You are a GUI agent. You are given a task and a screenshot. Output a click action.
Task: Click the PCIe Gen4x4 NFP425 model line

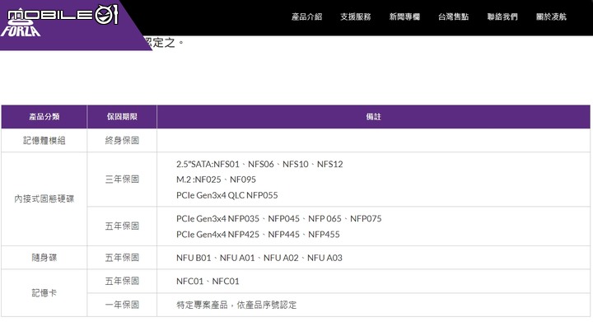(258, 235)
